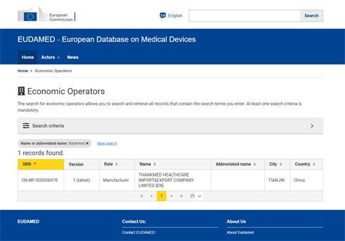345x241 pixels.
Task: Click the Search button in header
Action: [x=311, y=16]
